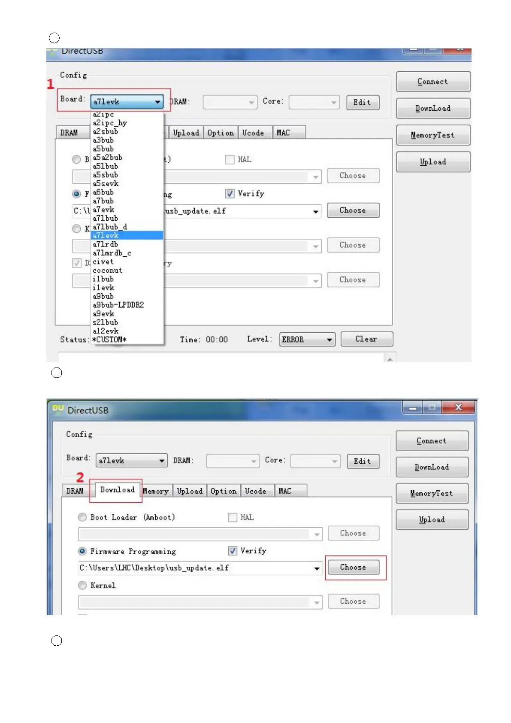Select the Kernel radio button
The width and height of the screenshot is (511, 723).
[82, 585]
